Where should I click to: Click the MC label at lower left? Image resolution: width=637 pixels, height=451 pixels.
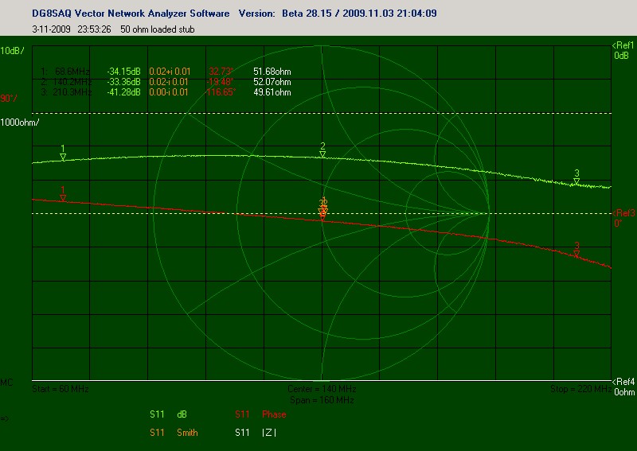pyautogui.click(x=6, y=383)
